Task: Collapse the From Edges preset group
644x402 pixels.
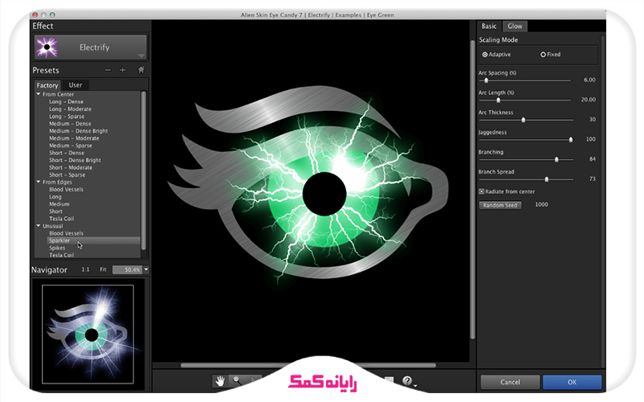Action: 38,183
